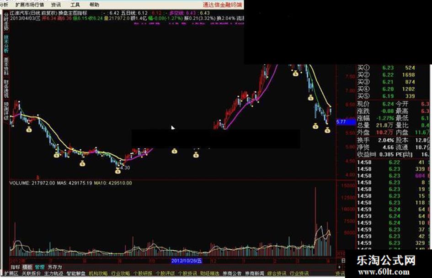Click the blue 2012/10/26/五 date marker
The height and width of the screenshot is (278, 432).
(187, 261)
